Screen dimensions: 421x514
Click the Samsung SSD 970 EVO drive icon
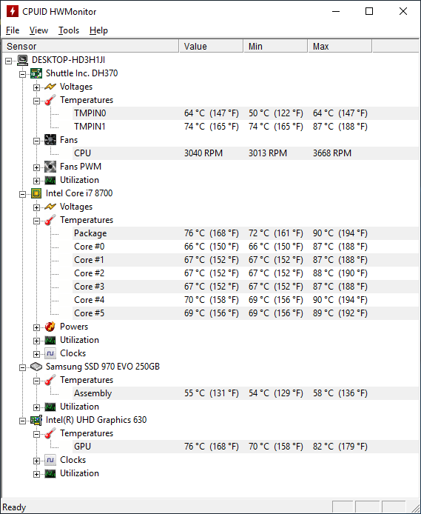[x=36, y=367]
